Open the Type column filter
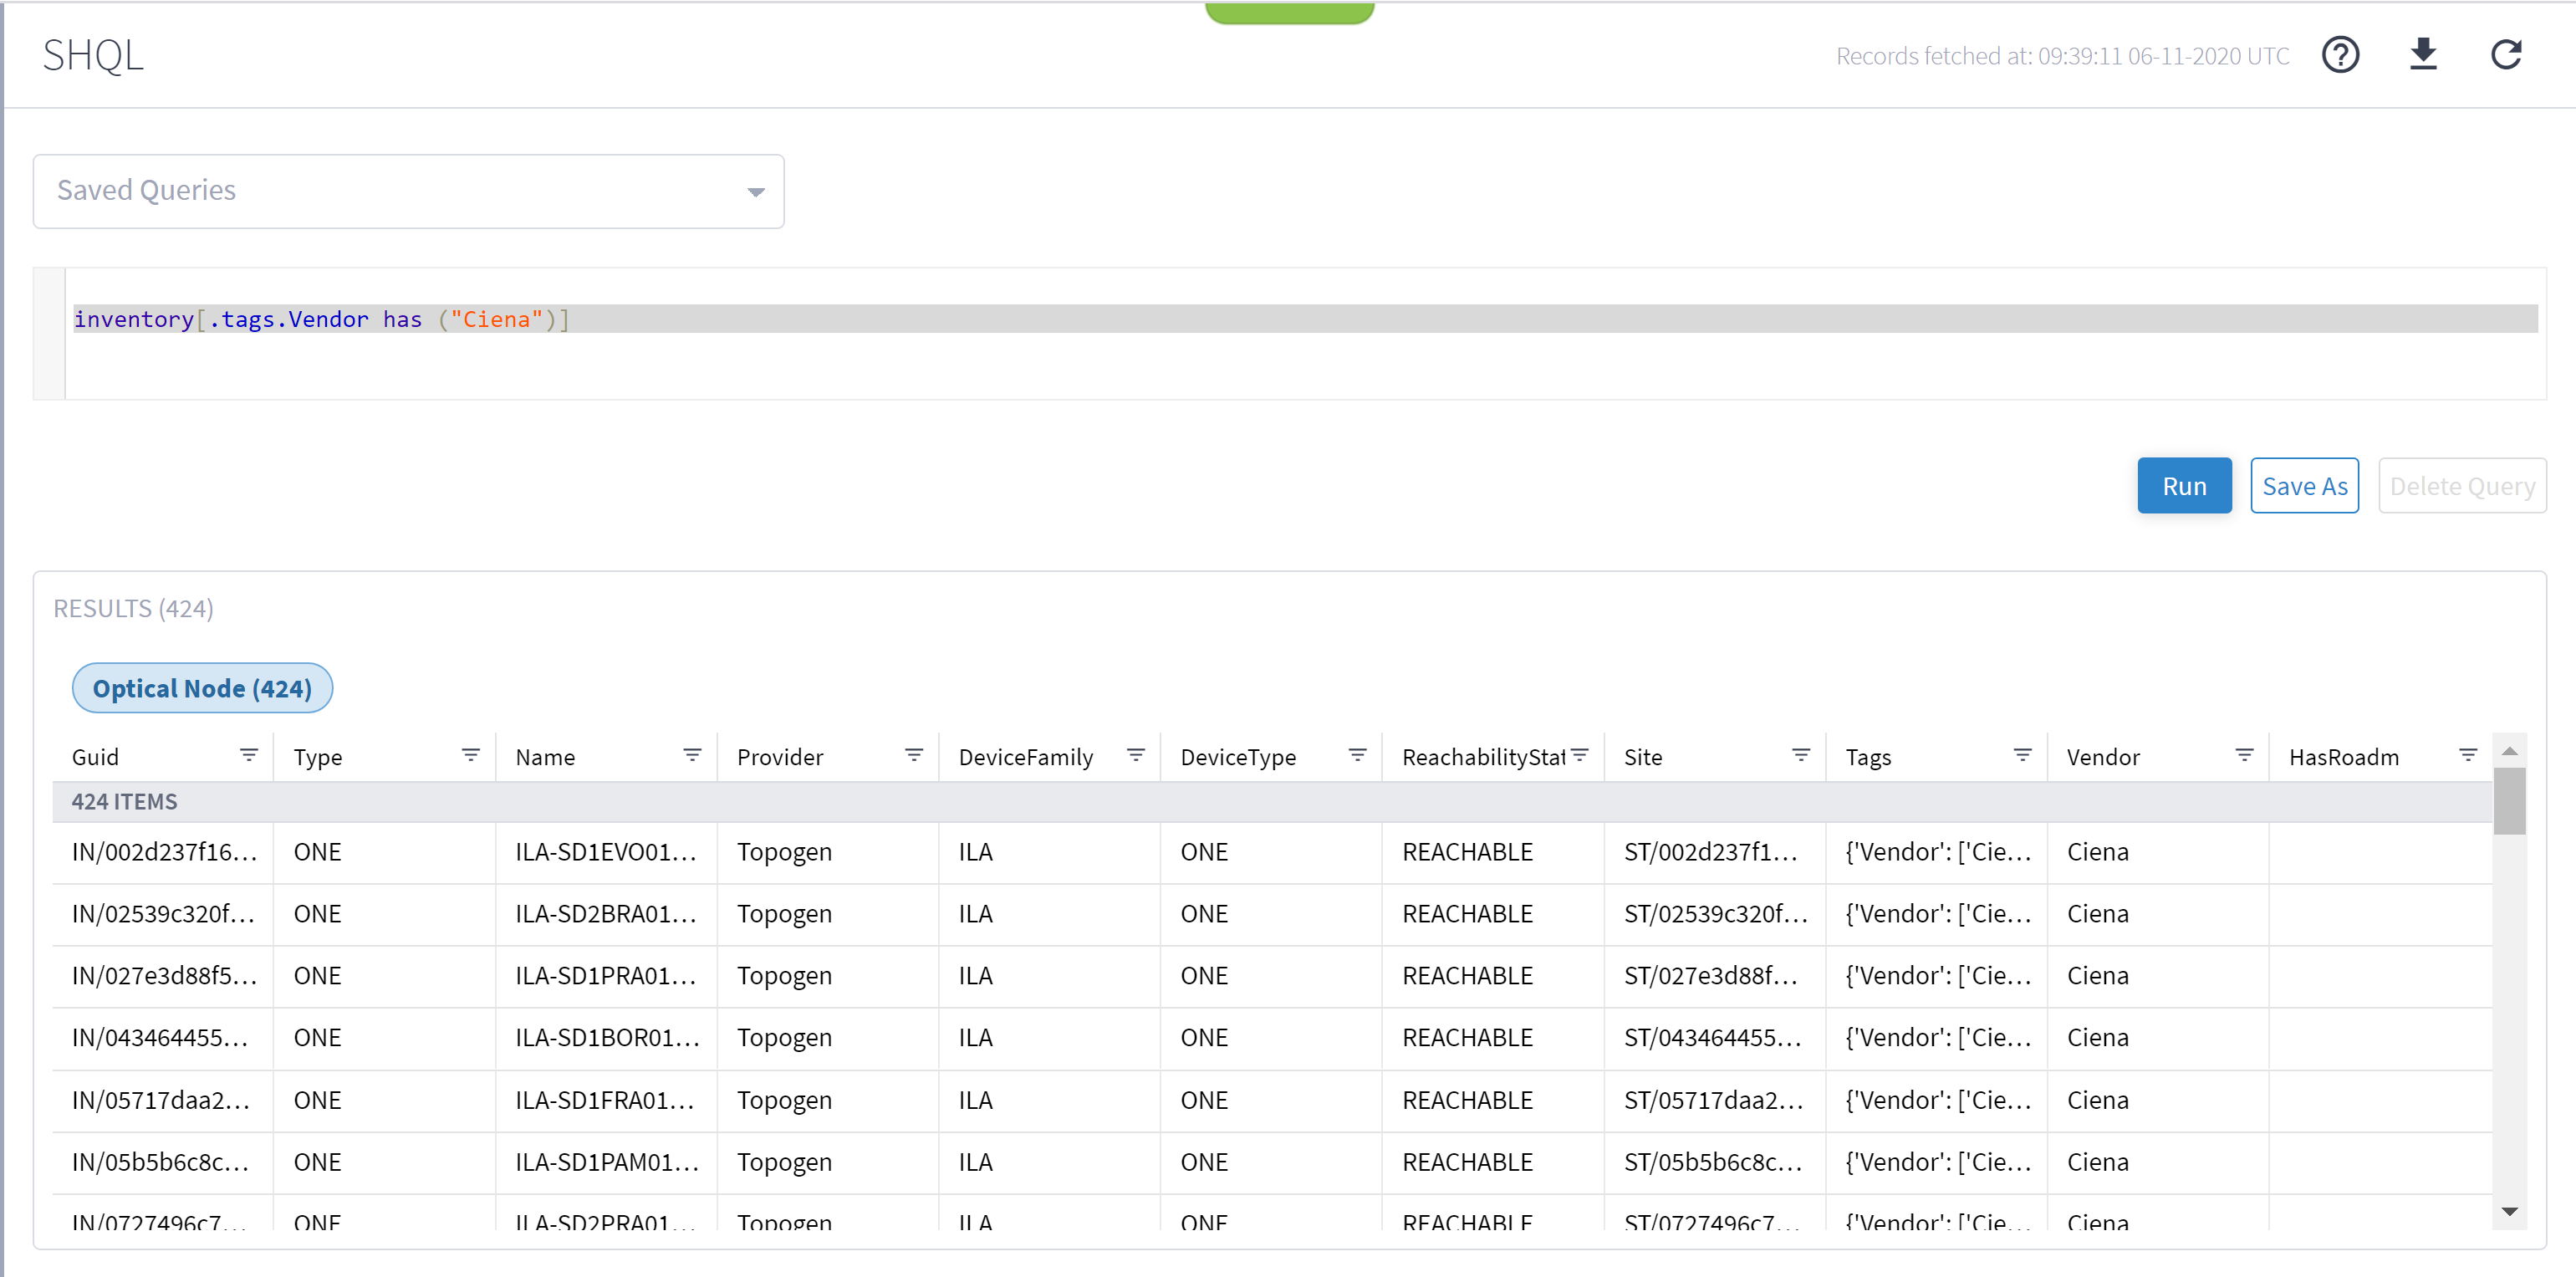 470,755
